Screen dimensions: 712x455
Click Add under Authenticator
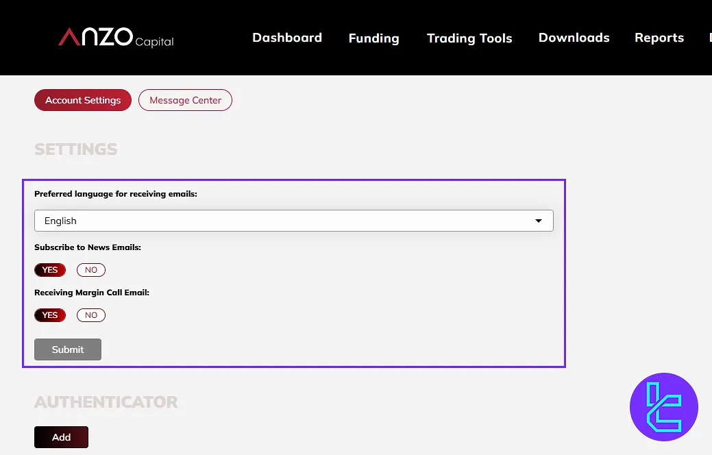61,437
